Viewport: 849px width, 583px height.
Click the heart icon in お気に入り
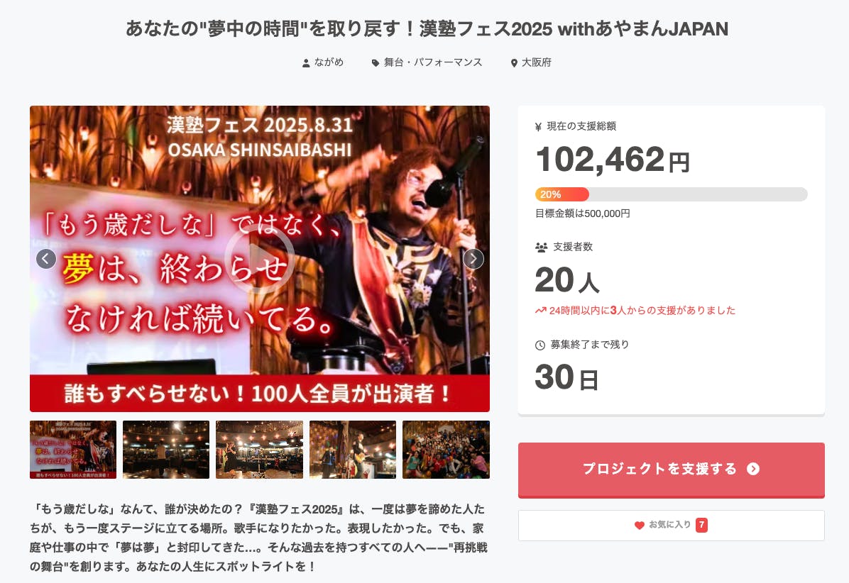click(x=640, y=525)
